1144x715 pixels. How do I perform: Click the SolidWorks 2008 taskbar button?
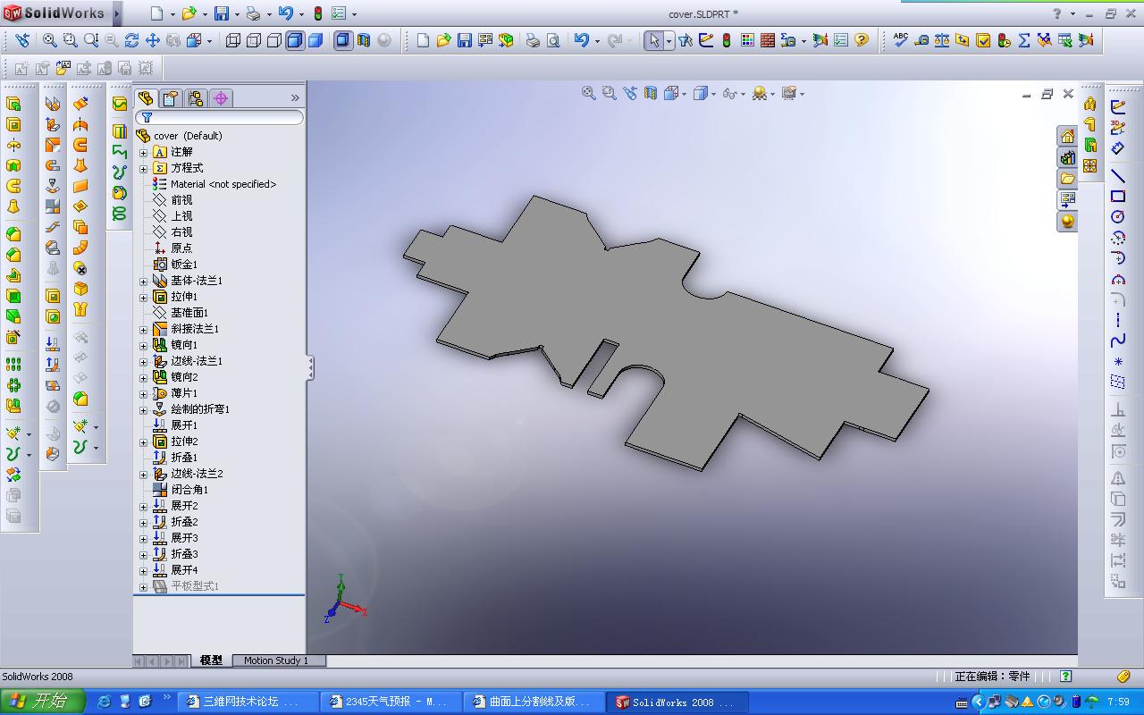pyautogui.click(x=677, y=702)
